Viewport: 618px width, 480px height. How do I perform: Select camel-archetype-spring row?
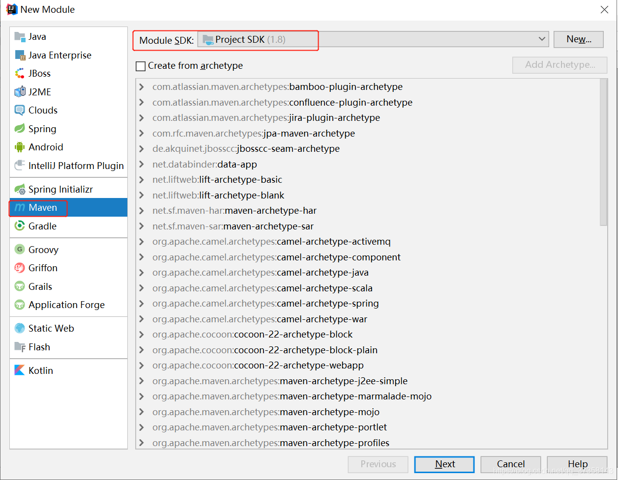pos(368,304)
